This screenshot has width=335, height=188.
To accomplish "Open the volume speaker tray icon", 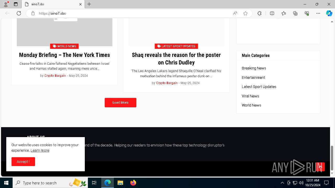I will (301, 183).
